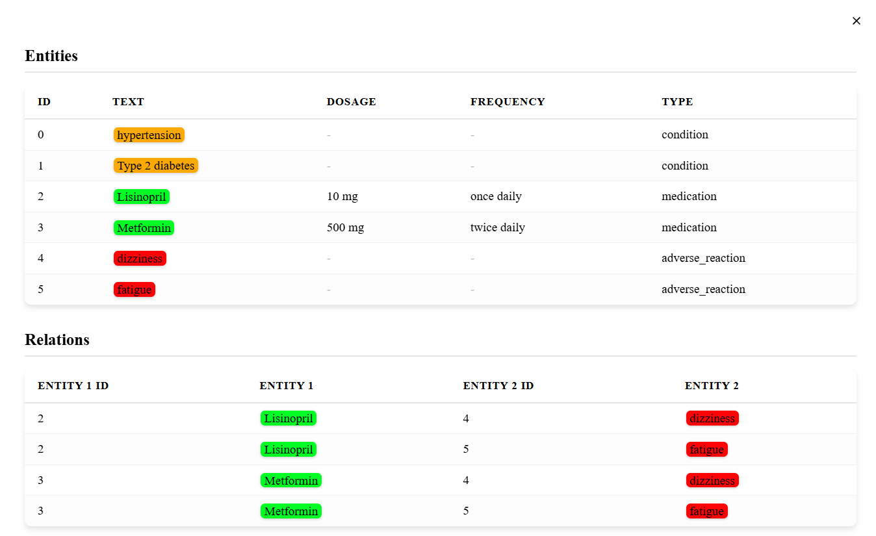Click the twice daily frequency cell

click(498, 227)
